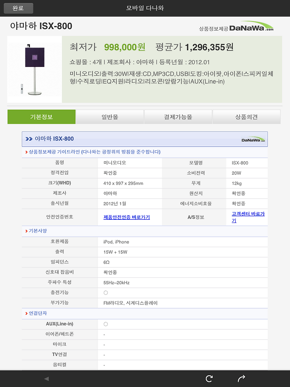290x387 pixels.
Task: Click the TV연결 row label
Action: [x=60, y=354]
